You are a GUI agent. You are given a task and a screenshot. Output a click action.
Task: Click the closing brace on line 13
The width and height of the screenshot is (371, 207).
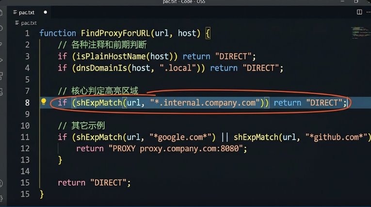60,160
